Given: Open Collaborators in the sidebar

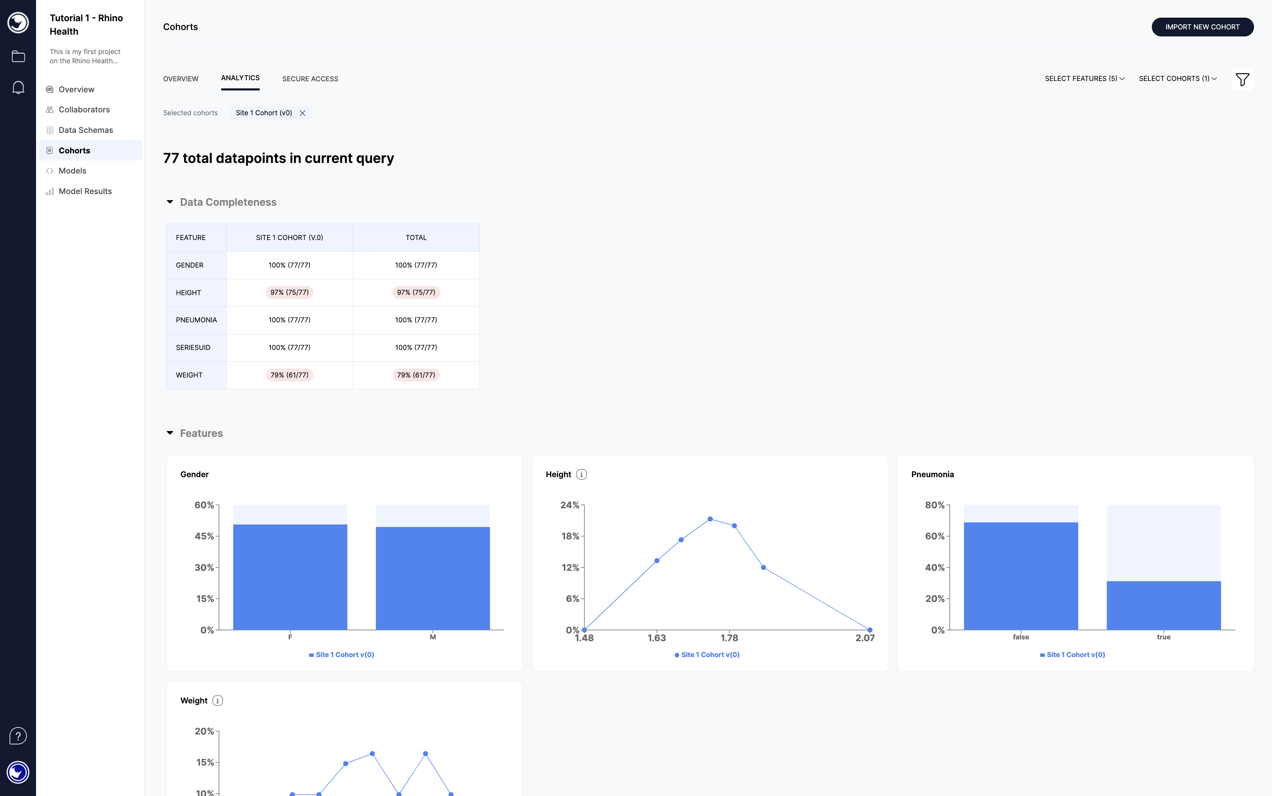Looking at the screenshot, I should [90, 110].
